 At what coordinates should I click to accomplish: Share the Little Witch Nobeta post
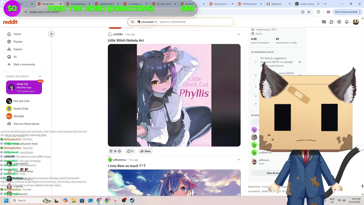pyautogui.click(x=145, y=151)
